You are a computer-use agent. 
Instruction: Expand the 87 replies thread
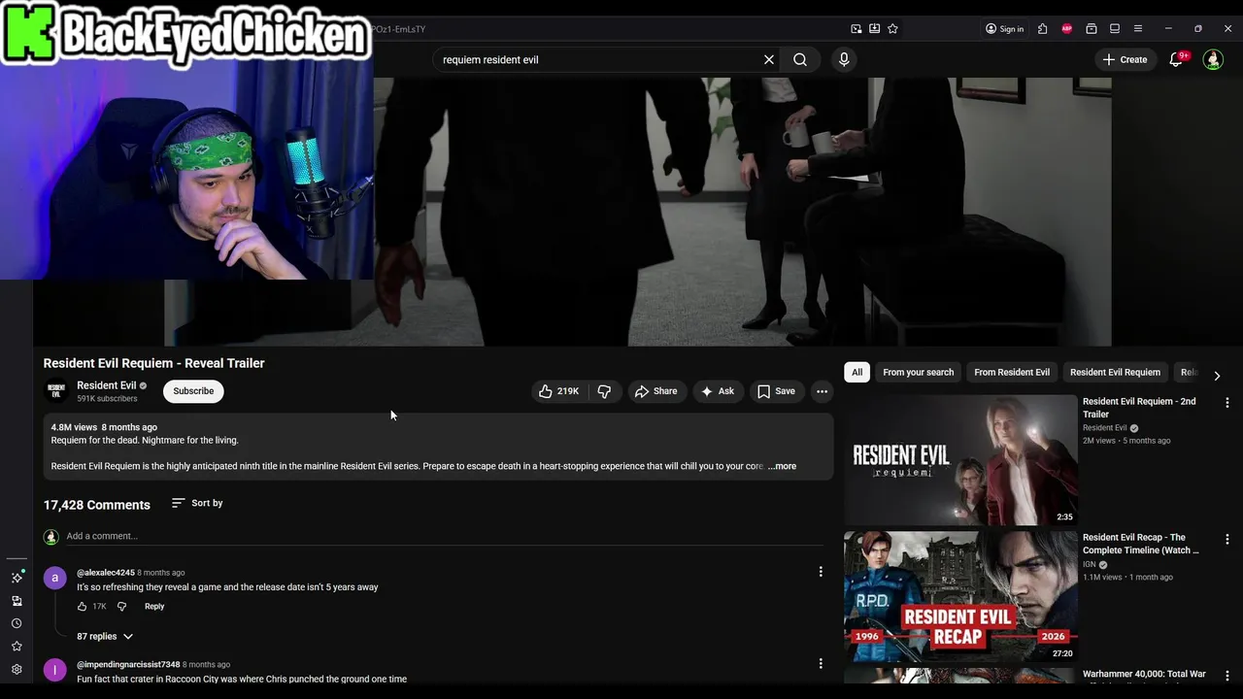[x=105, y=636]
